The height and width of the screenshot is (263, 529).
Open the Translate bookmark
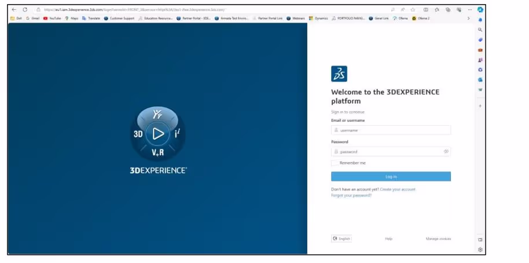(91, 18)
